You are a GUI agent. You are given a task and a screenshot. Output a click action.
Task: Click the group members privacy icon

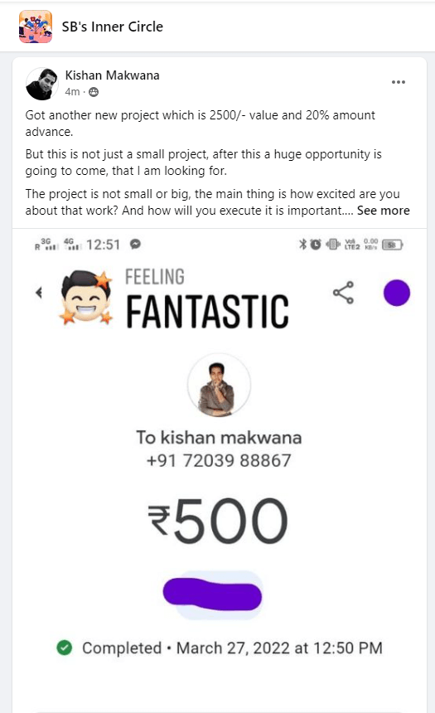tap(94, 92)
